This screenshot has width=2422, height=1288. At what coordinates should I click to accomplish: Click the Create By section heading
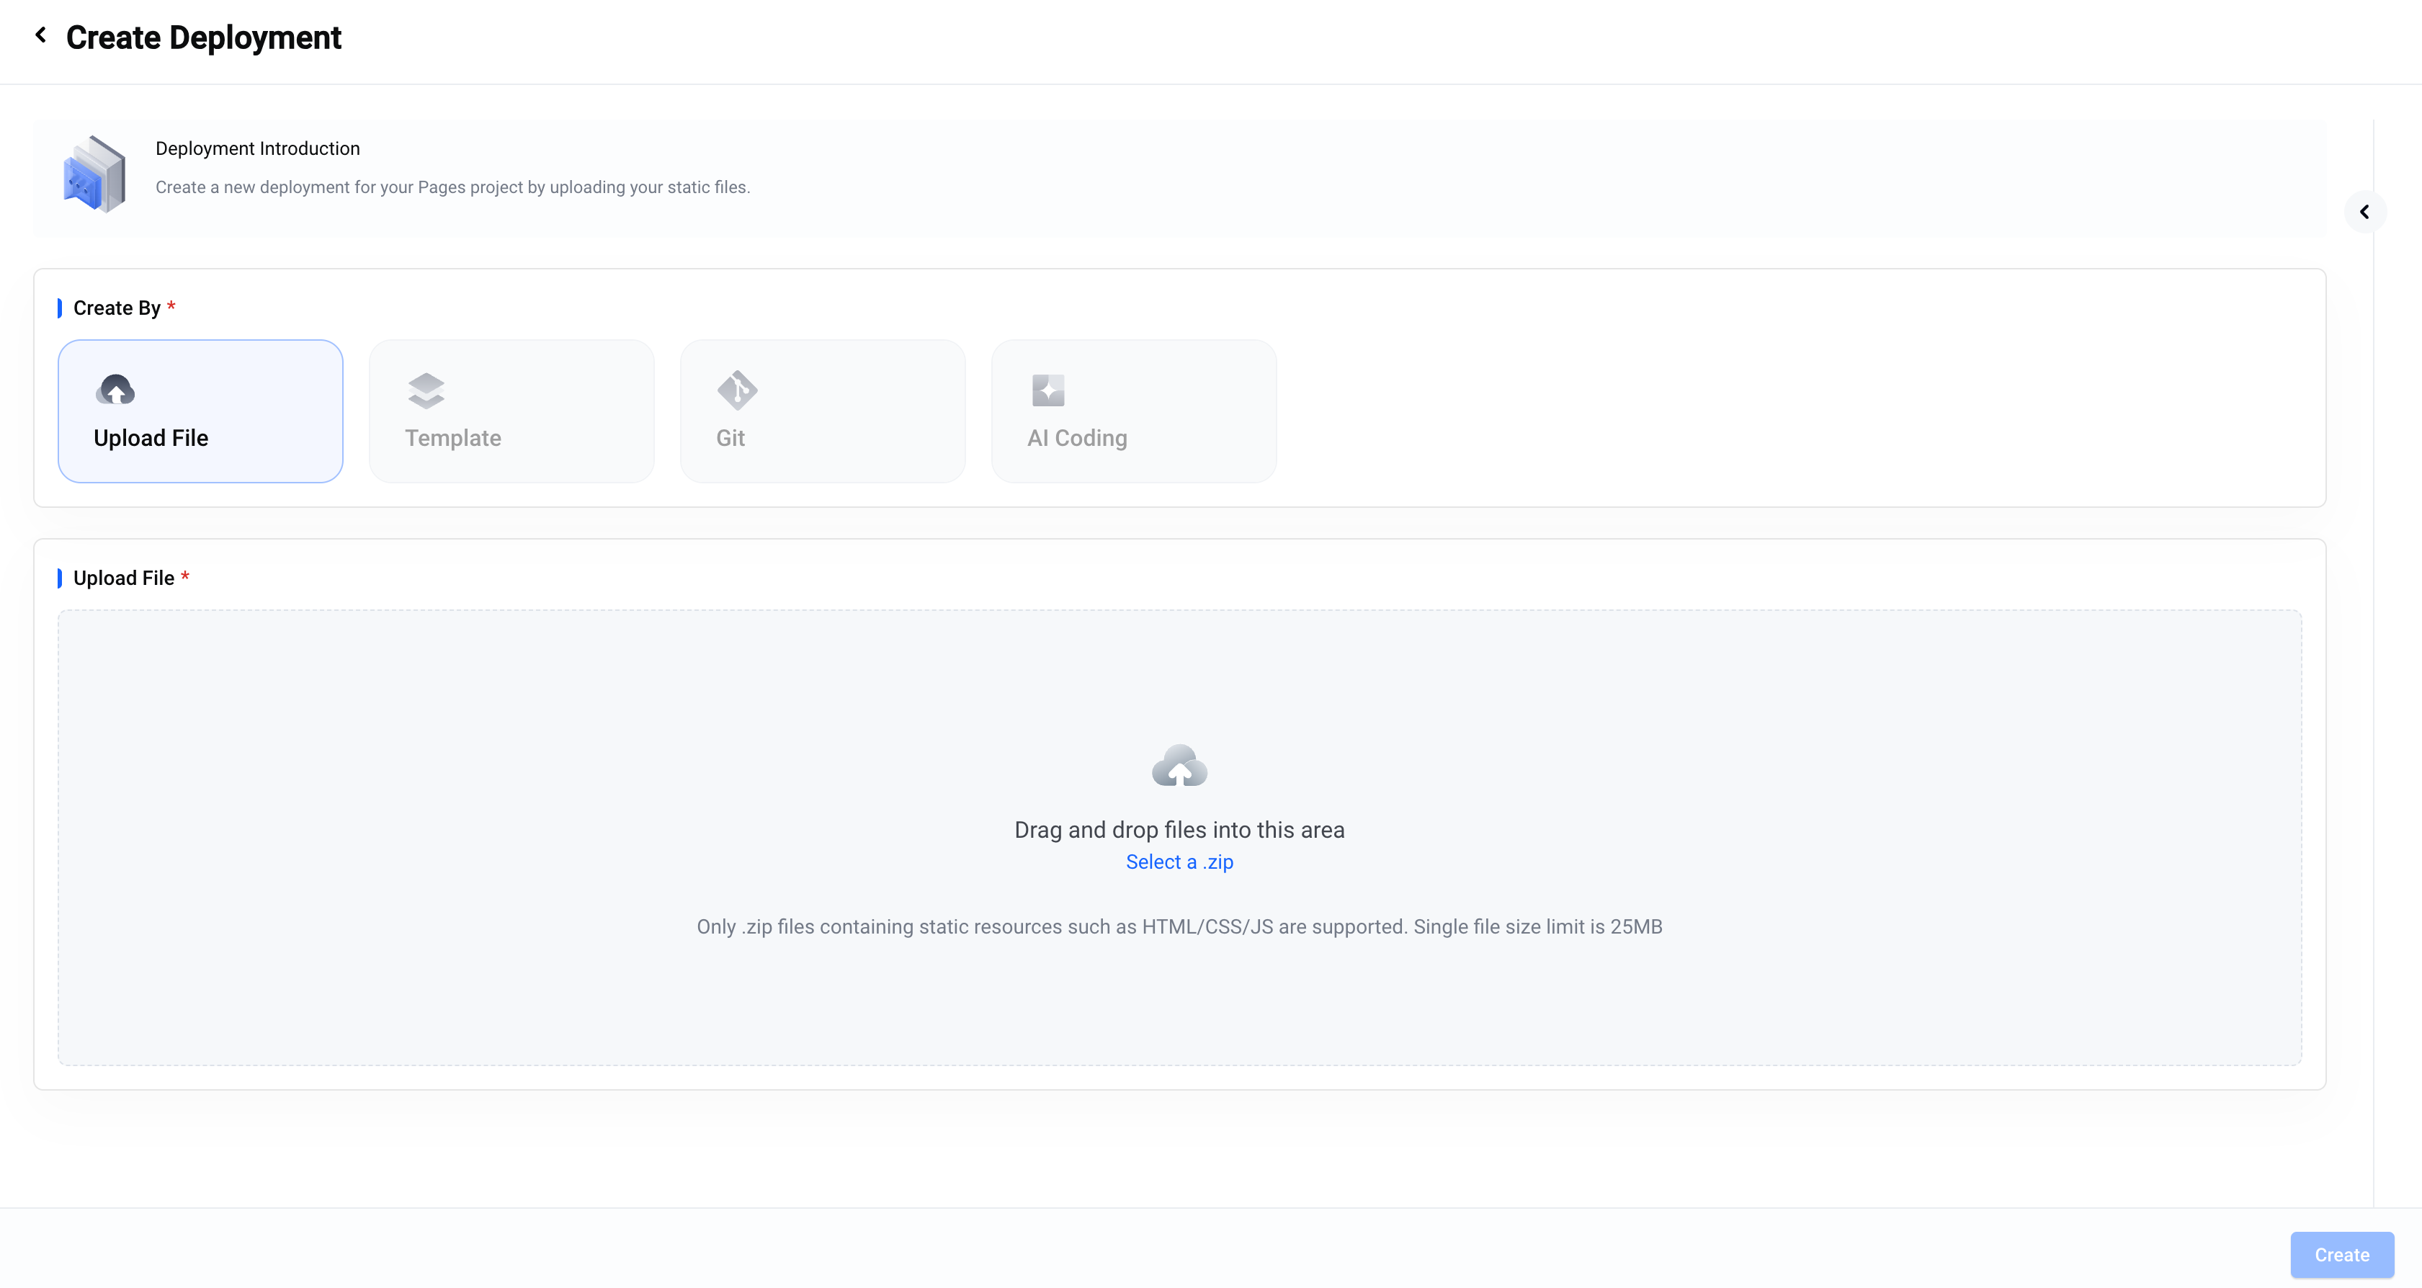(117, 308)
